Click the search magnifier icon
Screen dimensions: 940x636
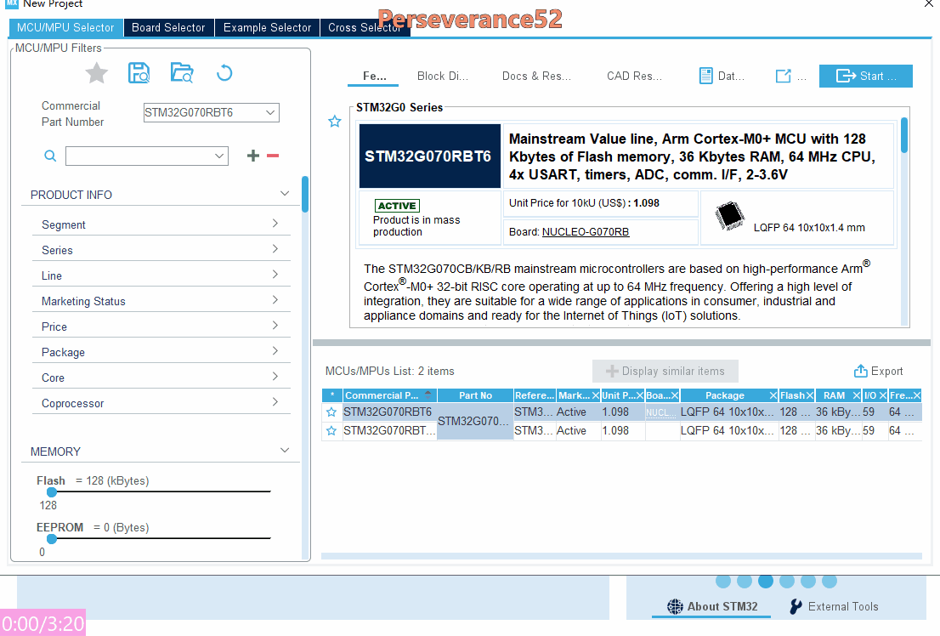[50, 156]
